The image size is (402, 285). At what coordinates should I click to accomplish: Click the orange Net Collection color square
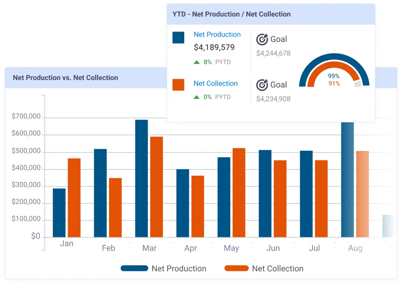tap(178, 85)
